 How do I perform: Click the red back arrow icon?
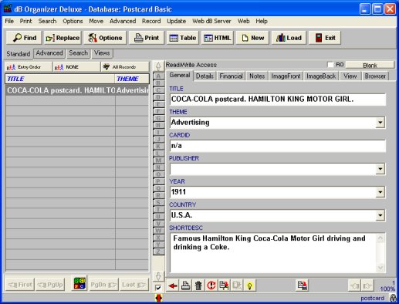tap(173, 285)
